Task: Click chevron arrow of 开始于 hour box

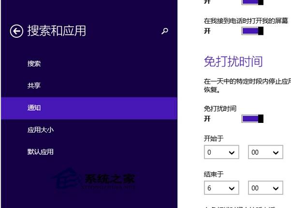Action: click(232, 153)
